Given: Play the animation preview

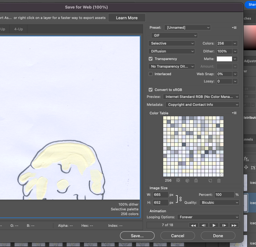Looking at the screenshot, I should [214, 225].
